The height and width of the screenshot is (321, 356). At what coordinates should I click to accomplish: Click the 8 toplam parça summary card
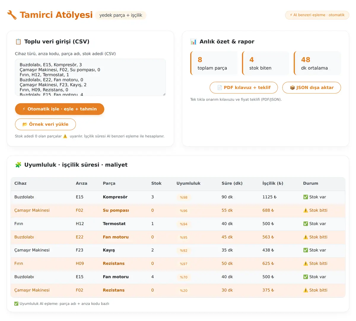pyautogui.click(x=214, y=63)
